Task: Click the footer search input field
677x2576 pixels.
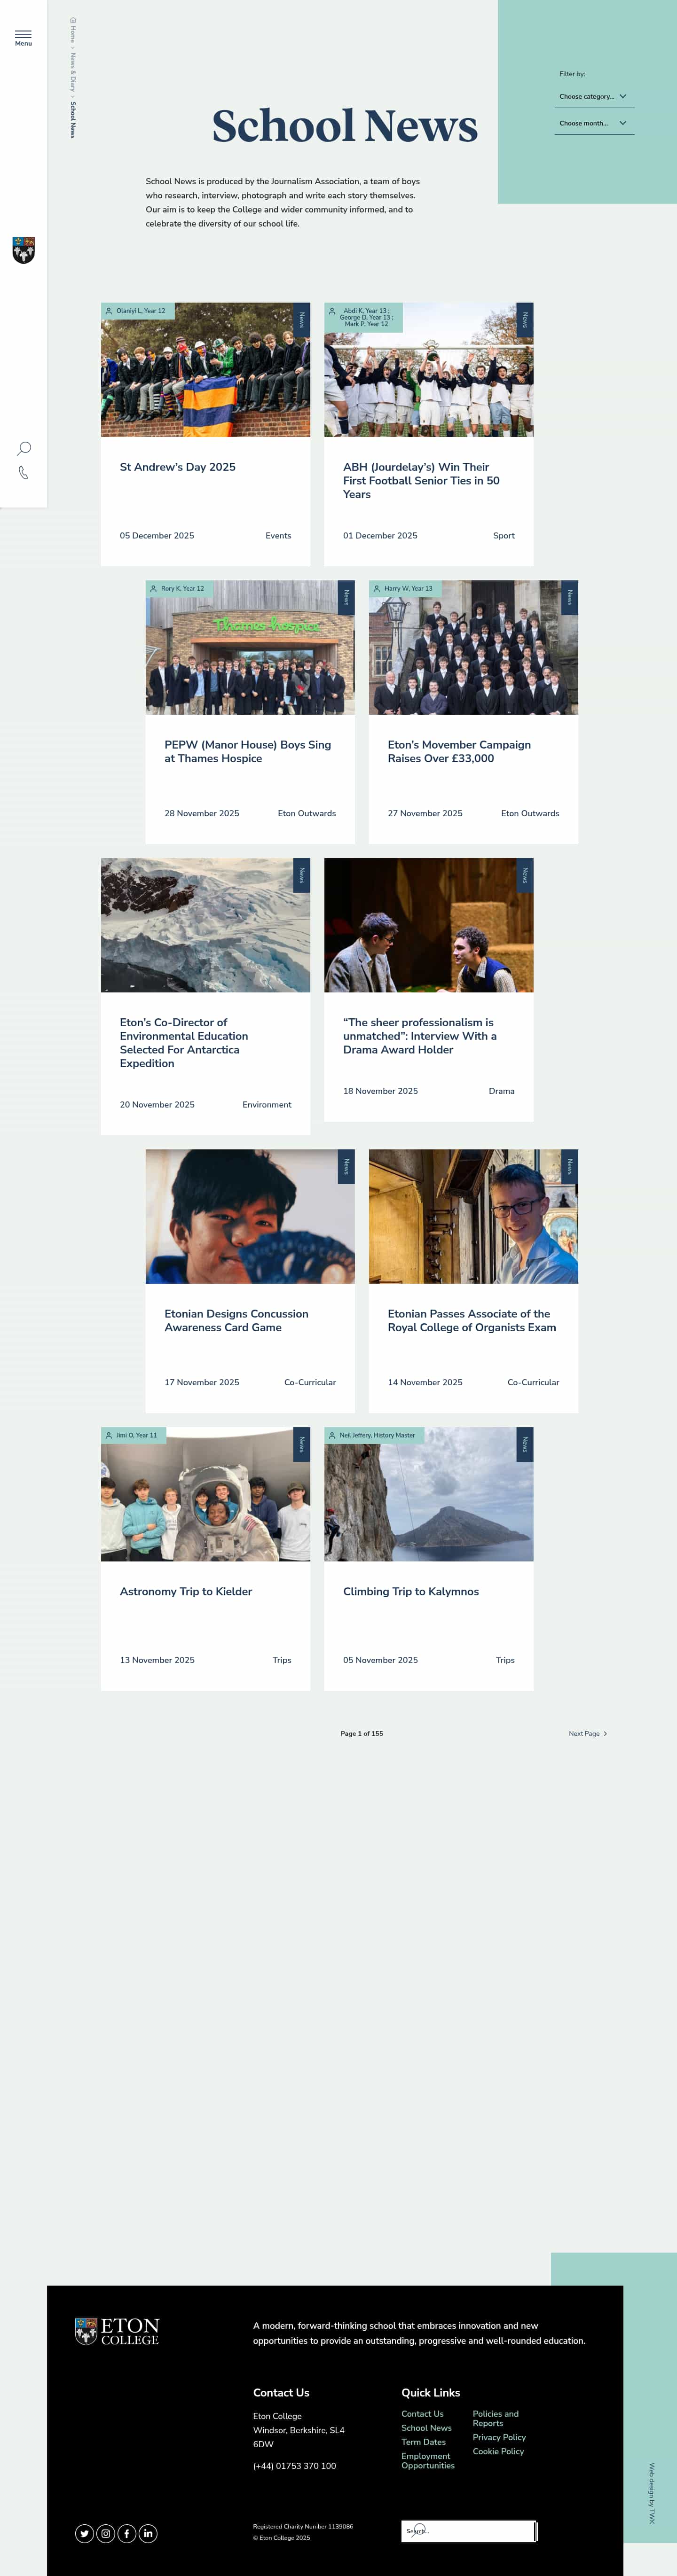Action: (x=468, y=2531)
